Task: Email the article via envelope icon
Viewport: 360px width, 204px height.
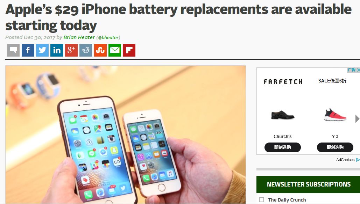Action: (115, 50)
